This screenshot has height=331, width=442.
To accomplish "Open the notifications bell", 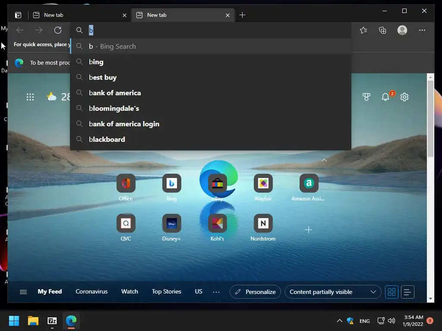I will 385,97.
